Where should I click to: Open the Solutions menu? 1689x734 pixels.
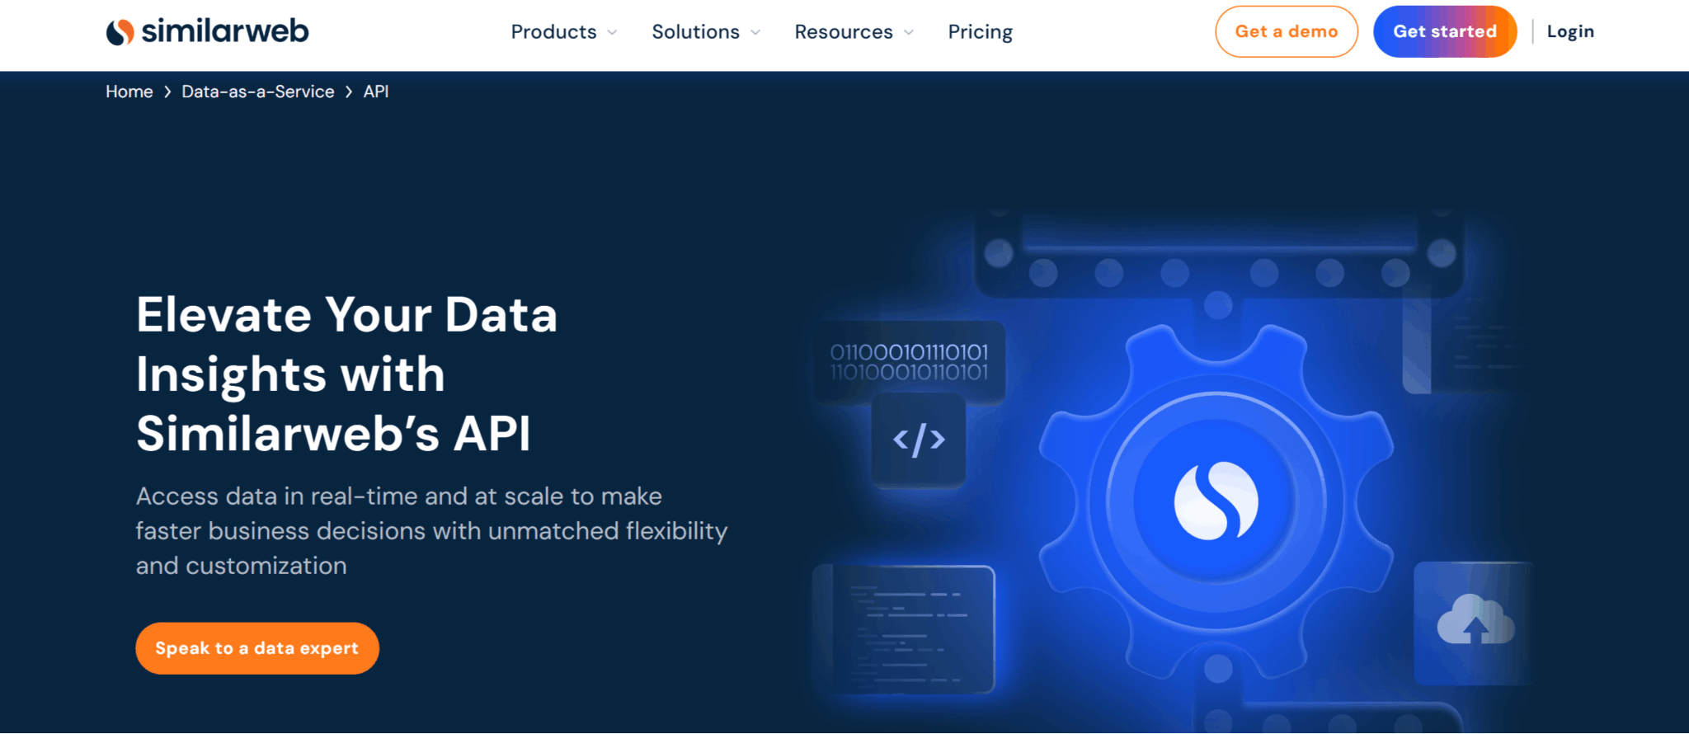click(x=695, y=32)
